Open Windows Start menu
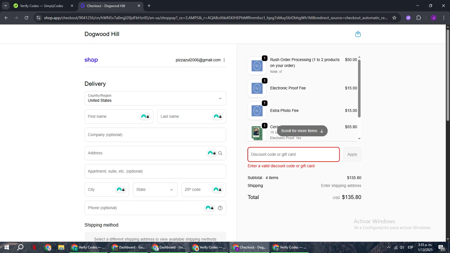Screen dimensions: 450x253 (6, 248)
